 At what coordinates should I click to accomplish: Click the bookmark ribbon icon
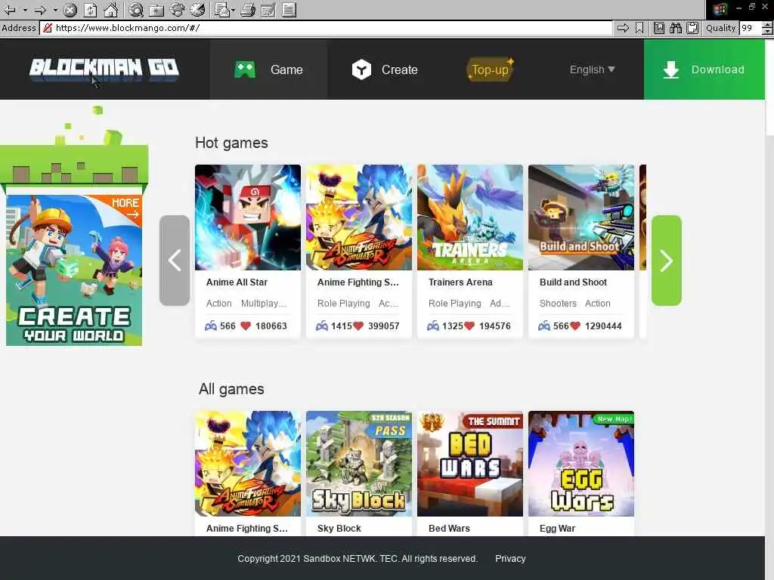(639, 28)
